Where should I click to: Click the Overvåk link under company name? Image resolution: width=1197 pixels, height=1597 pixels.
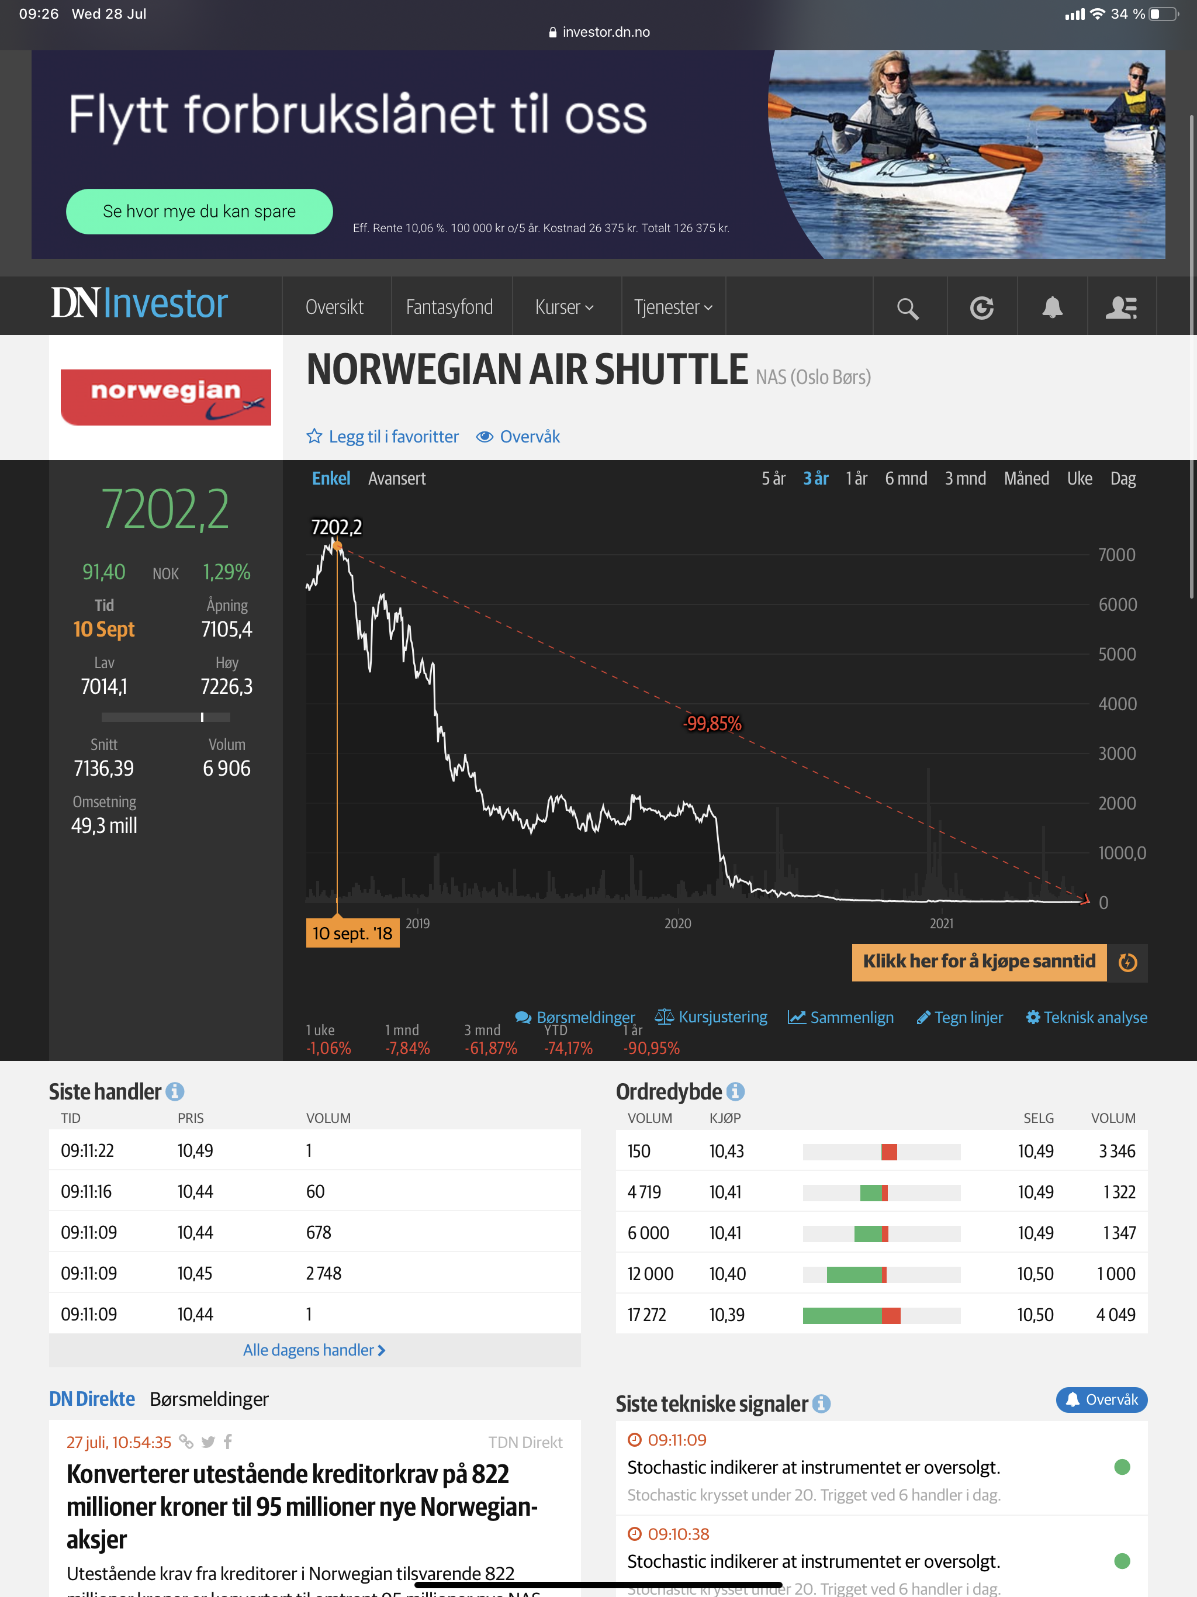click(530, 437)
